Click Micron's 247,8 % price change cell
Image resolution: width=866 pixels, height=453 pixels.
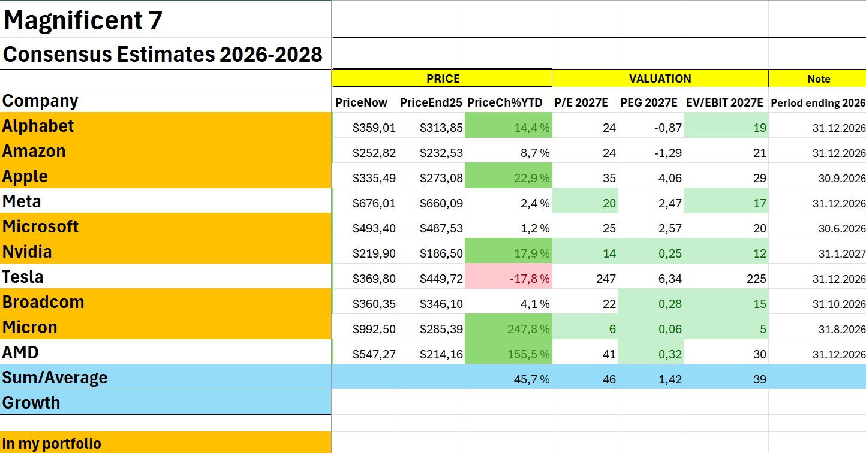pos(508,329)
